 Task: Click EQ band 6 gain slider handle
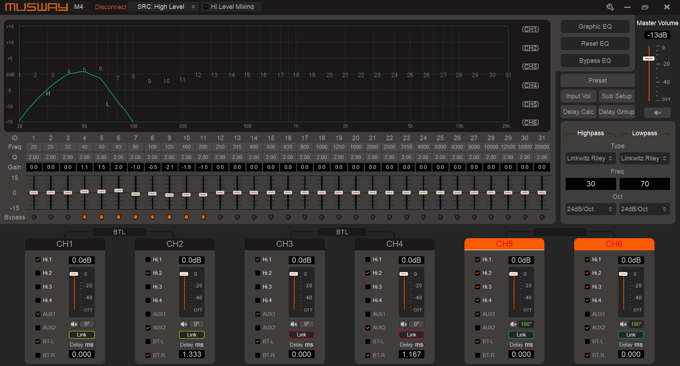118,190
